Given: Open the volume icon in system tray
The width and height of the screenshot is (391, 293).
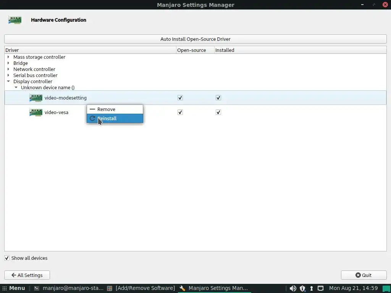Looking at the screenshot, I should click(293, 288).
